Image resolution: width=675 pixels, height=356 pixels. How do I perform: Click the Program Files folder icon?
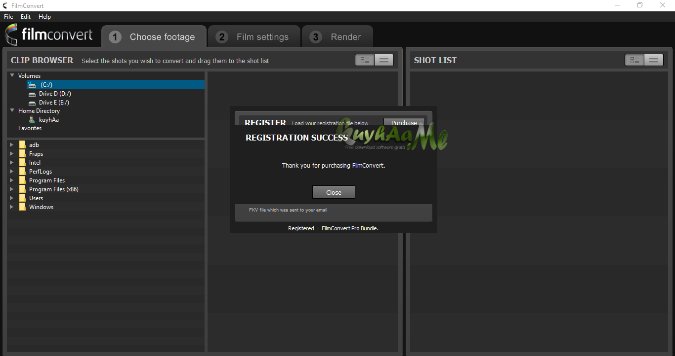pyautogui.click(x=22, y=180)
